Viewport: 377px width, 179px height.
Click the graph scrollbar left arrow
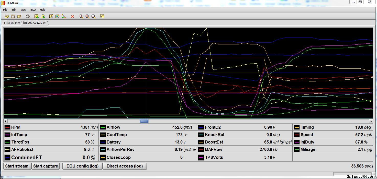[x=6, y=121]
